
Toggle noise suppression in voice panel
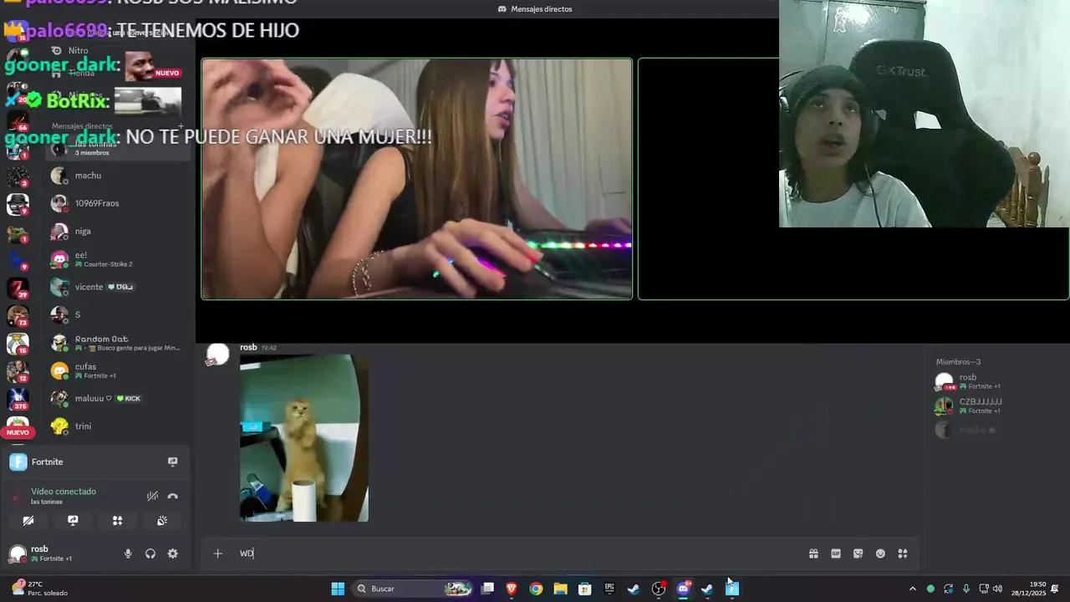coord(152,496)
